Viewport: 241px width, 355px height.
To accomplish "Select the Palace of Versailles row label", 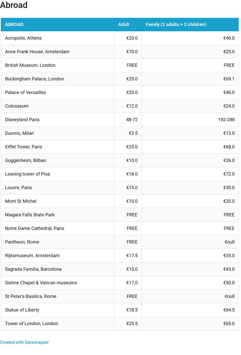I will [25, 92].
